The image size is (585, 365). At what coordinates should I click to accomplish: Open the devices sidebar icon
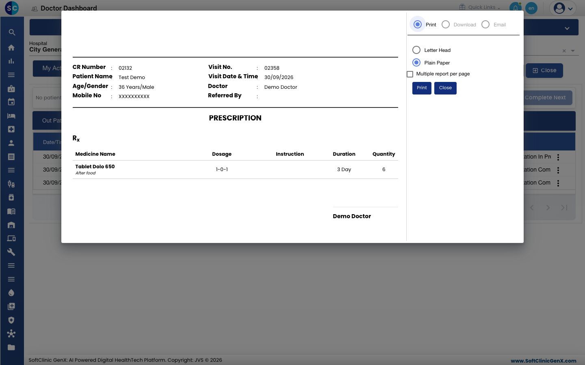[x=11, y=238]
